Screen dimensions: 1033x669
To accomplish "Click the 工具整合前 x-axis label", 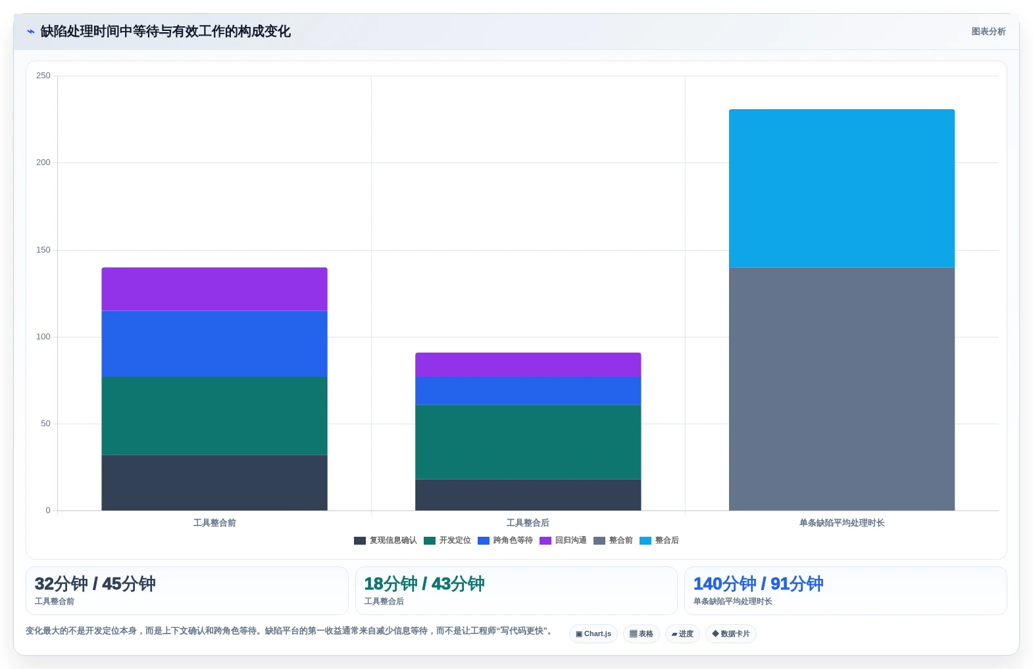I will [214, 523].
